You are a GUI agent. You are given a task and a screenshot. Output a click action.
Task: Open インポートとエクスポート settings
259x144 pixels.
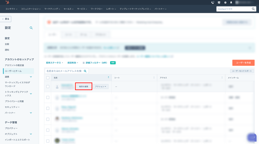[x=17, y=140]
